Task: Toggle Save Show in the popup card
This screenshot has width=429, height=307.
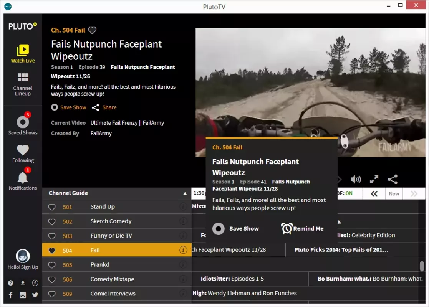Action: [235, 229]
